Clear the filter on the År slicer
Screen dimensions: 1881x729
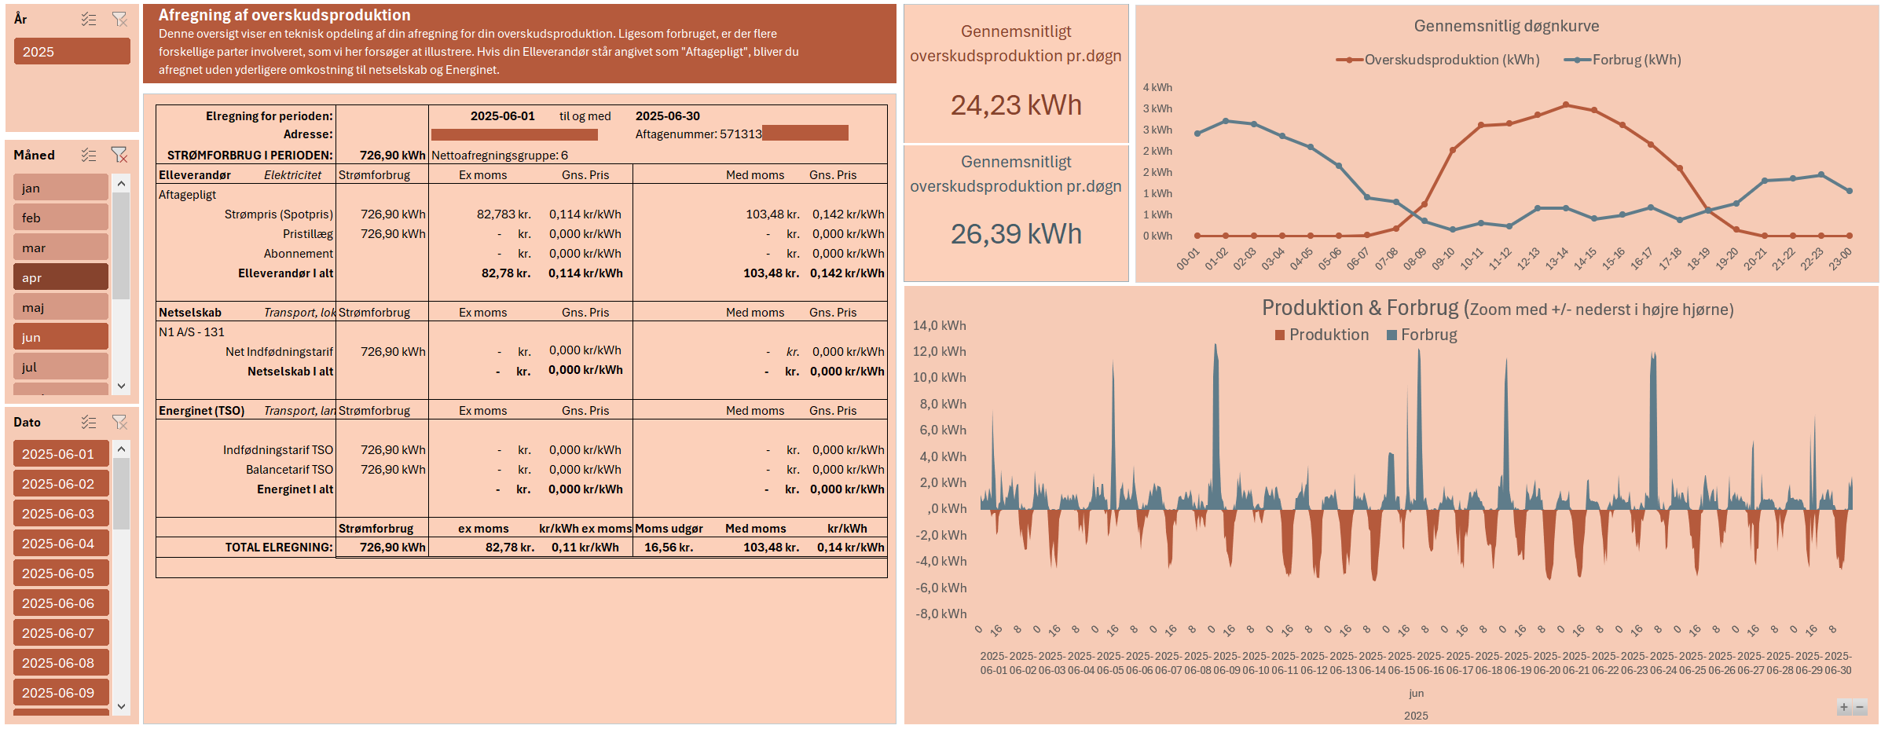(x=119, y=20)
